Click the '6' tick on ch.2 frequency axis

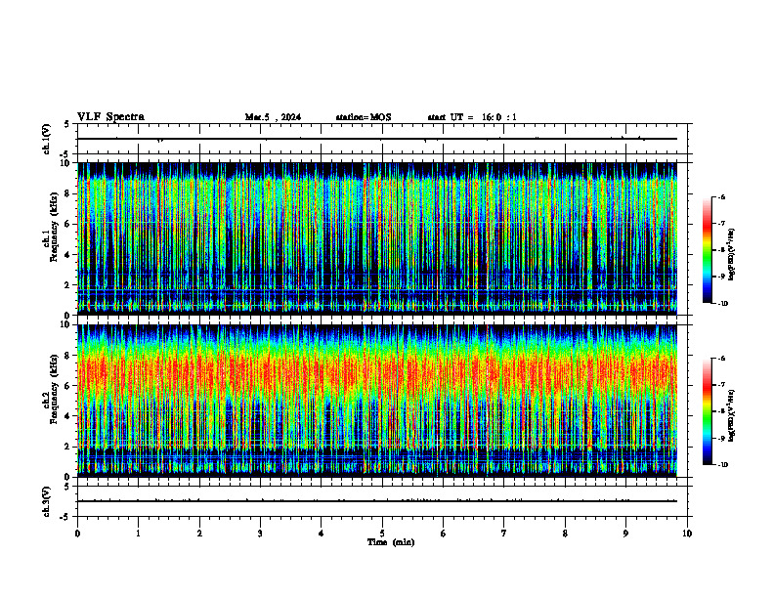68,386
